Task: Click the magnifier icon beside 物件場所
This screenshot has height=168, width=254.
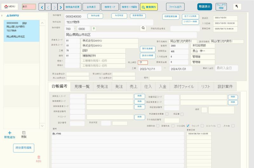Action: click(144, 28)
